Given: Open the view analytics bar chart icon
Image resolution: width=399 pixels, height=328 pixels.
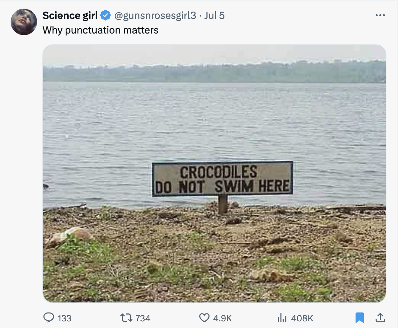Looking at the screenshot, I should click(282, 318).
